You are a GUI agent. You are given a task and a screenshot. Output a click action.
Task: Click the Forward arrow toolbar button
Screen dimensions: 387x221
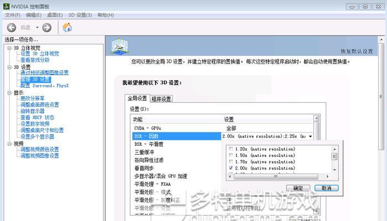(47, 27)
